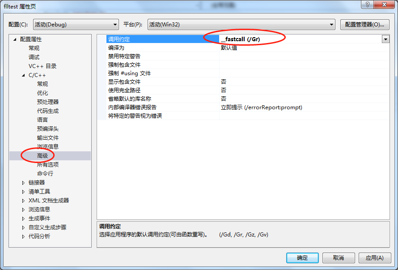Expand the XML 文档生成器 node
The image size is (398, 270).
23,201
